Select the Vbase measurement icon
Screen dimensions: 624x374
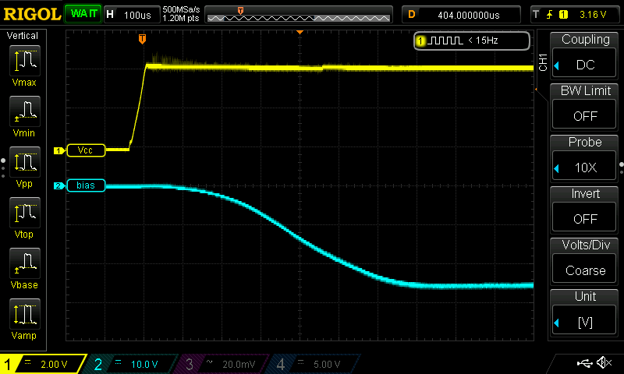tap(25, 263)
